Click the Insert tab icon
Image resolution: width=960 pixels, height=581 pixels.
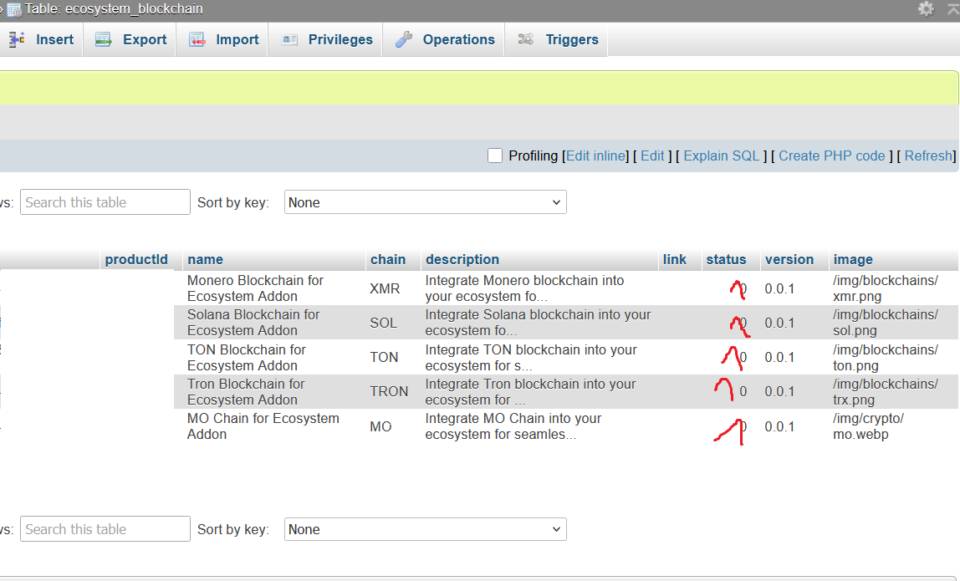pos(16,39)
